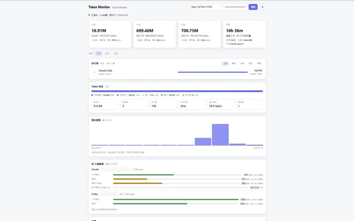Open the 699.46M monthly summary card
Image resolution: width=354 pixels, height=221 pixels.
pyautogui.click(x=155, y=34)
